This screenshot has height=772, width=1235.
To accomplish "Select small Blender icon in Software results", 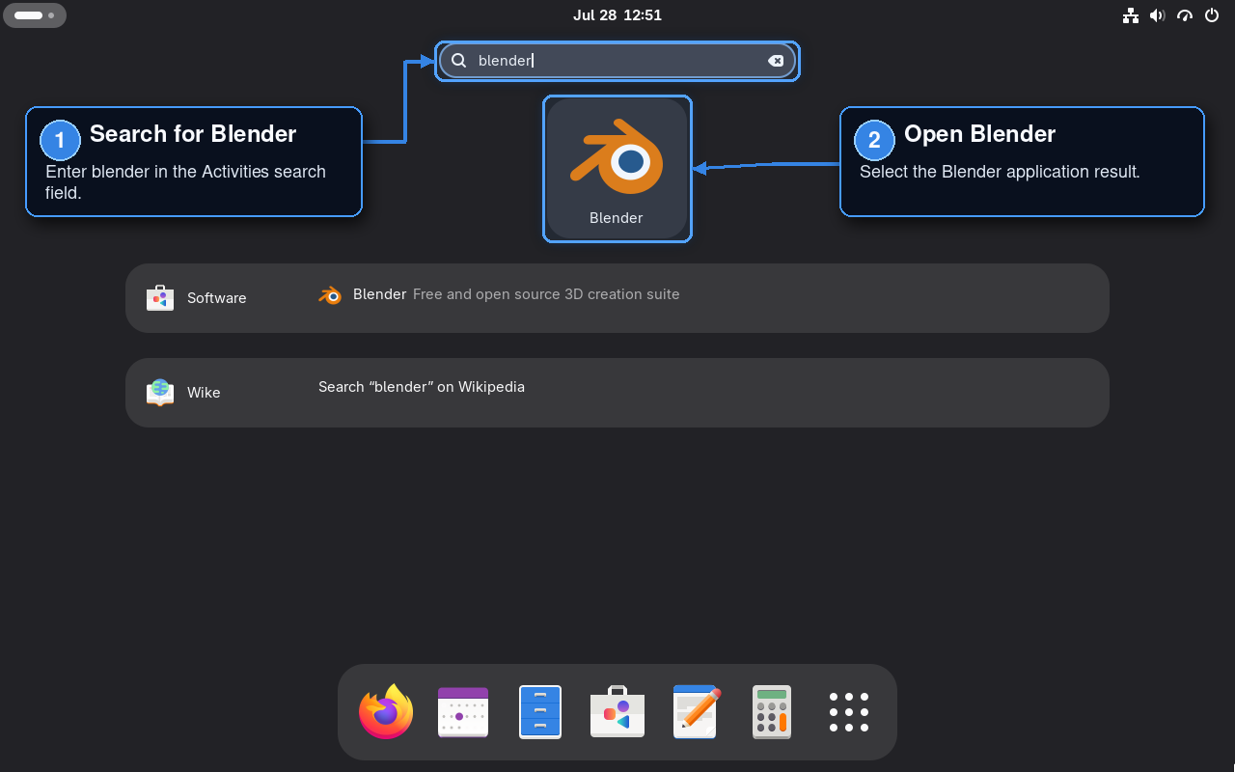I will point(330,295).
